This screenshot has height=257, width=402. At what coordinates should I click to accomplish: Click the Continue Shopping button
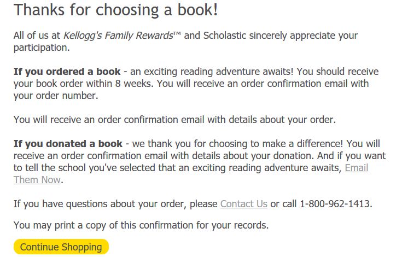61,247
